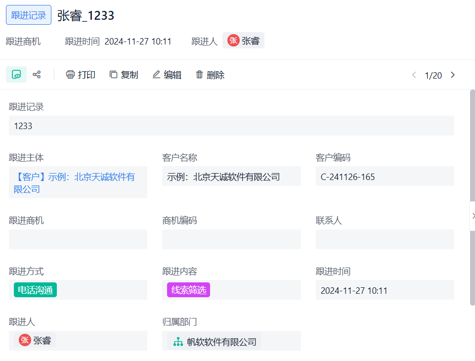Click the 跟进记录 field containing 1233
The width and height of the screenshot is (475, 361).
pyautogui.click(x=231, y=126)
